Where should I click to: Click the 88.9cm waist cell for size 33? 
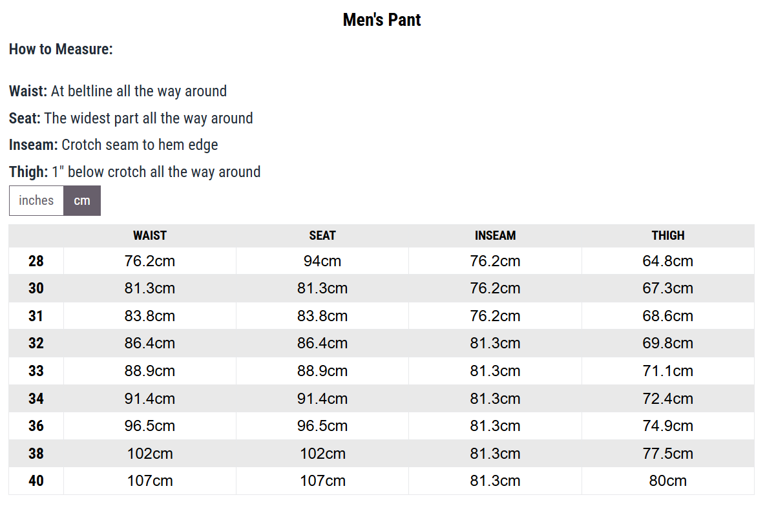150,371
